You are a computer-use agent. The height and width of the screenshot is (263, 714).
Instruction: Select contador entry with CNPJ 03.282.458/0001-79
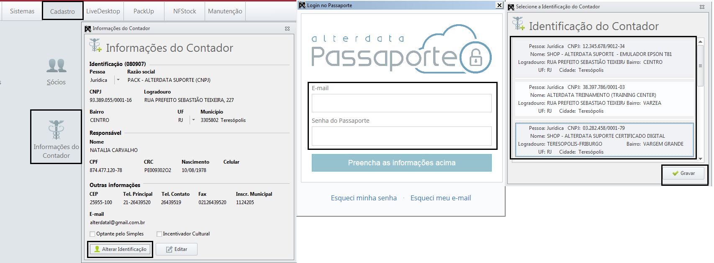pos(604,140)
